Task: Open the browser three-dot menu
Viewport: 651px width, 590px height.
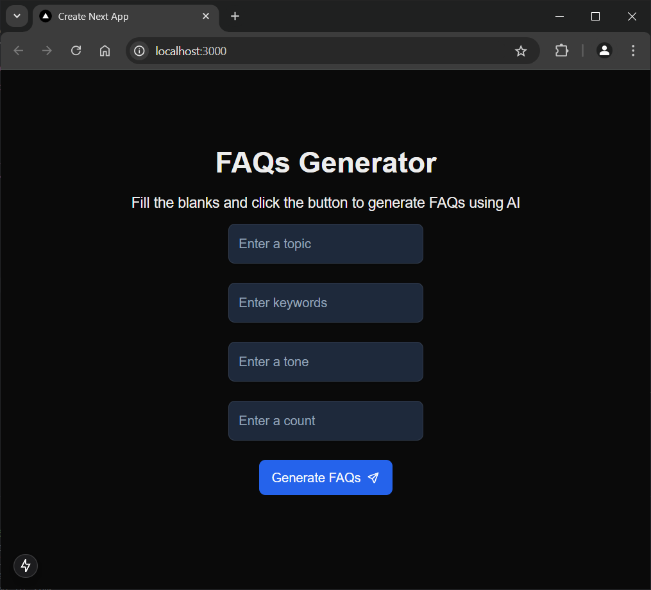Action: 632,50
